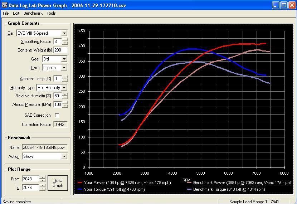Open the Benchmark menu
This screenshot has width=297, height=204.
pos(33,13)
